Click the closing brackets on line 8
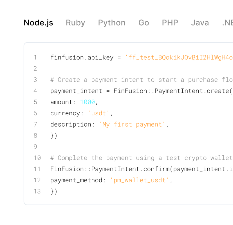 coord(54,136)
